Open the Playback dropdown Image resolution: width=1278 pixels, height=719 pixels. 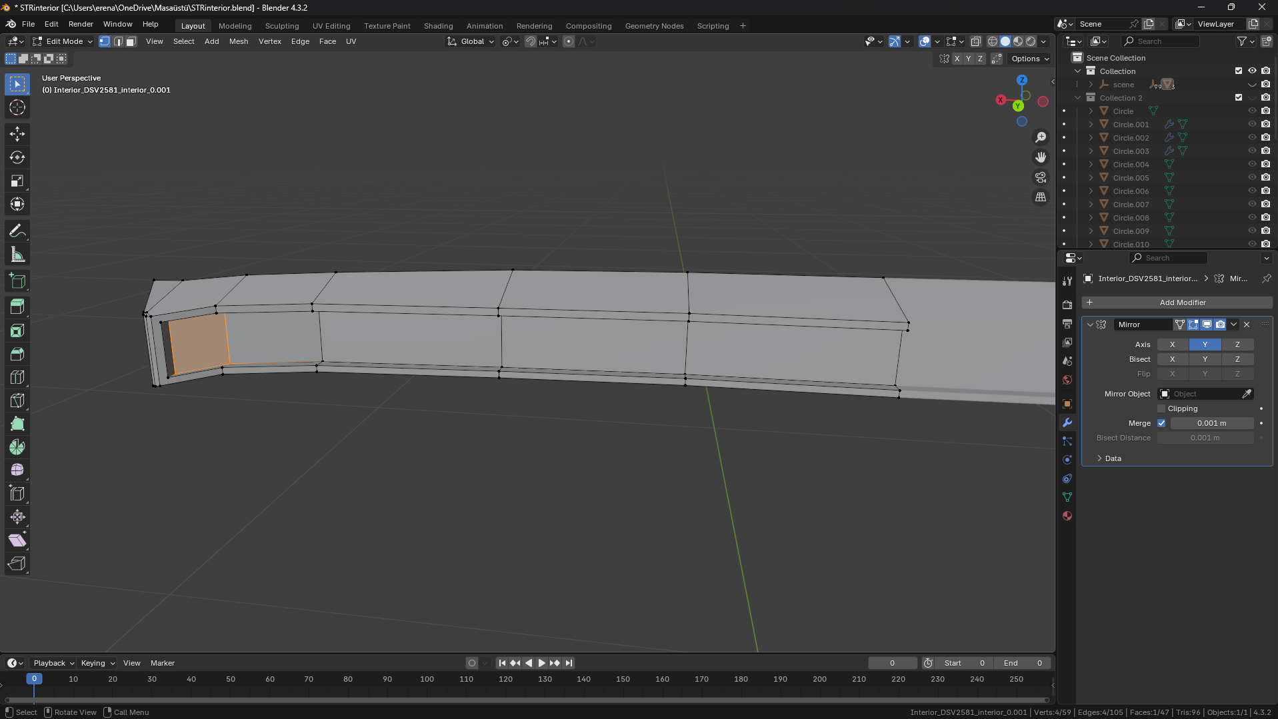53,663
